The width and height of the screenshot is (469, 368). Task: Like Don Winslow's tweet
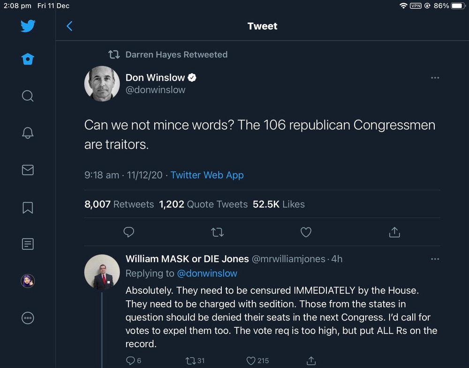coord(306,232)
